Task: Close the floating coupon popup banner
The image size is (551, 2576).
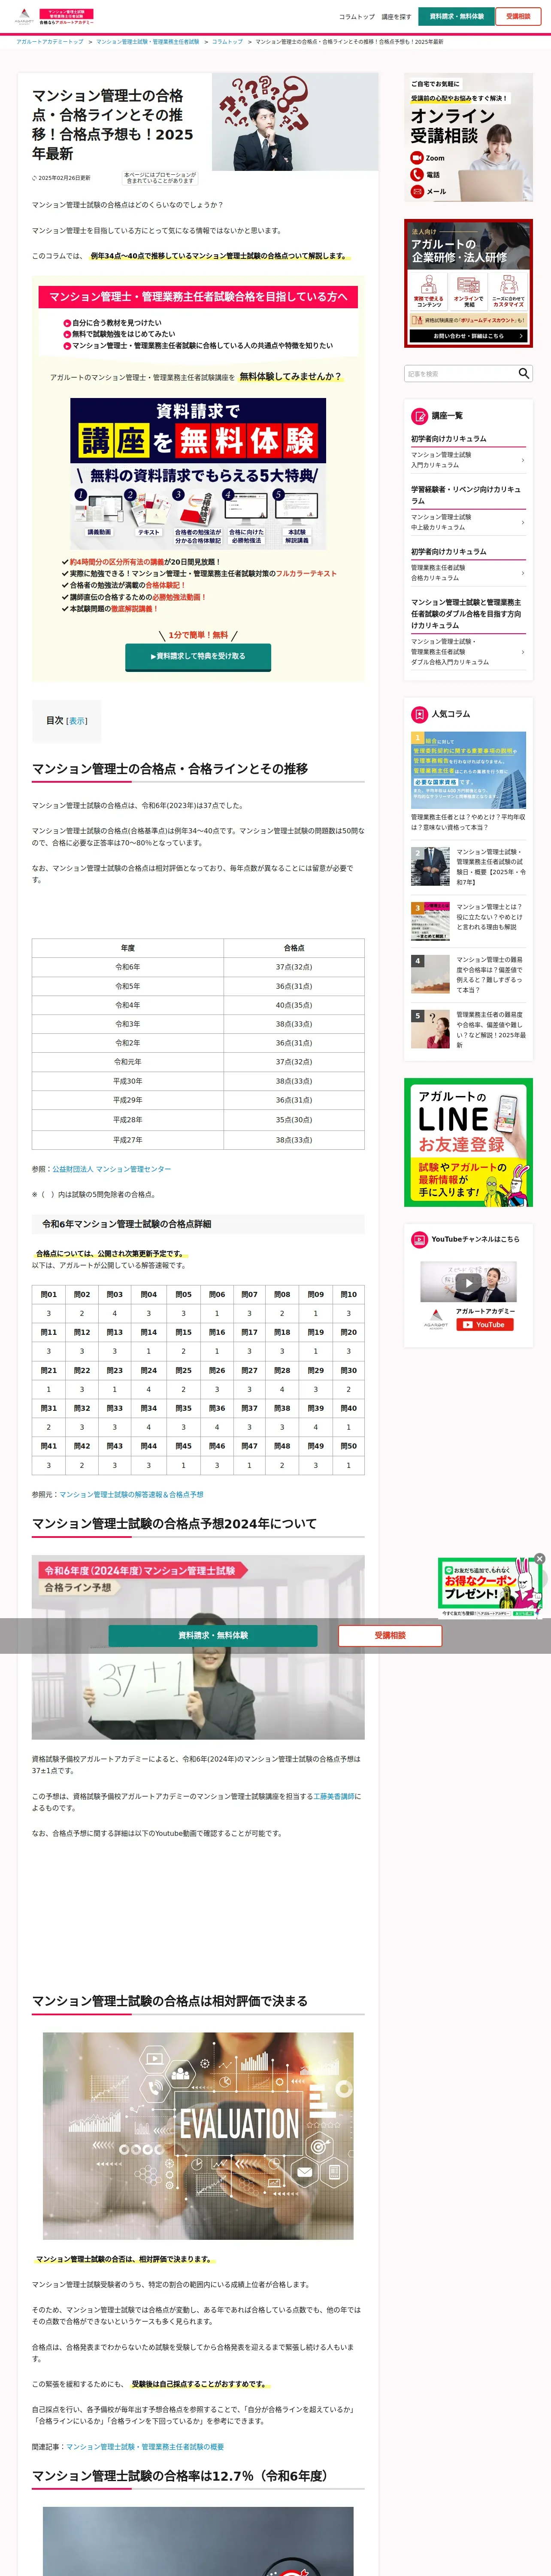Action: coord(540,1558)
